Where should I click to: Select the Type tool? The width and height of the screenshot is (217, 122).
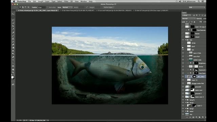[x=13, y=60]
